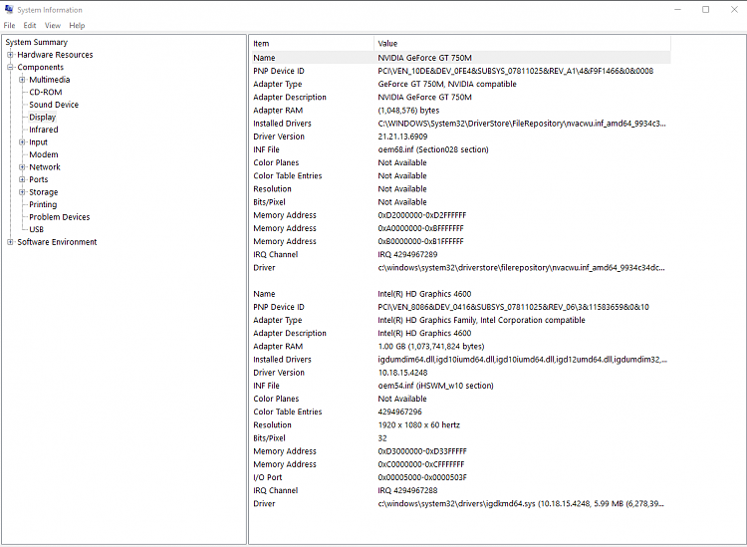Expand the Network node
This screenshot has width=747, height=547.
coord(22,167)
